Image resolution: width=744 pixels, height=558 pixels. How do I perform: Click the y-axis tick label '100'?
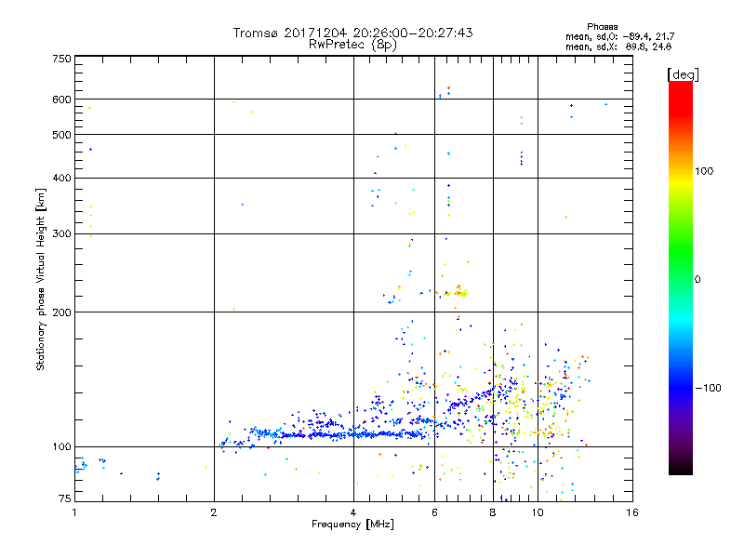[61, 446]
